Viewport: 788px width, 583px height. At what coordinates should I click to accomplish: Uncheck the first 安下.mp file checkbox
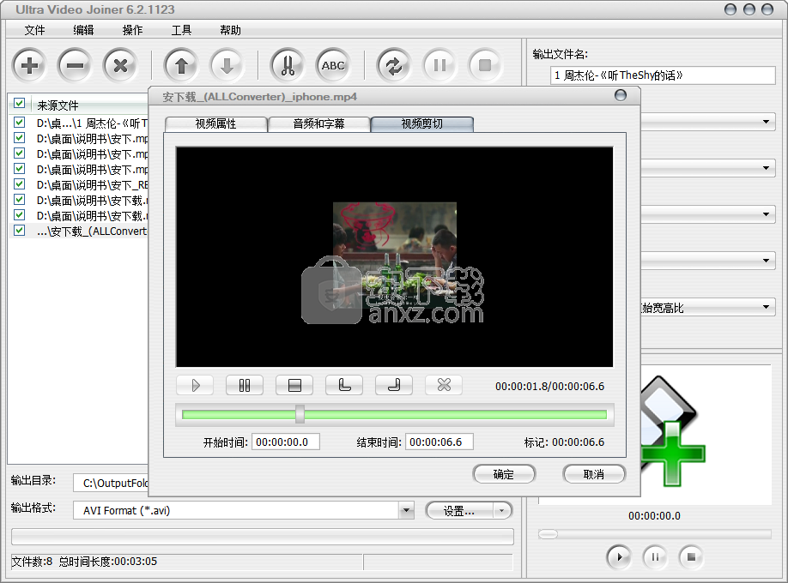20,137
